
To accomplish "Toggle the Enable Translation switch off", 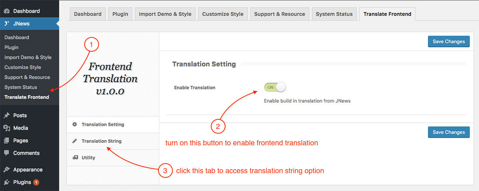I will pos(275,87).
